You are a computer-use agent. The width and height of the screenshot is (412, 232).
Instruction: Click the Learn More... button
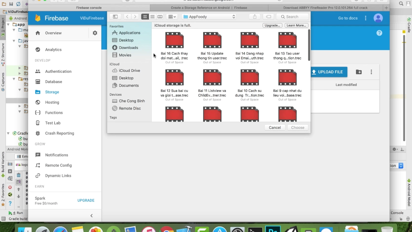point(296,25)
